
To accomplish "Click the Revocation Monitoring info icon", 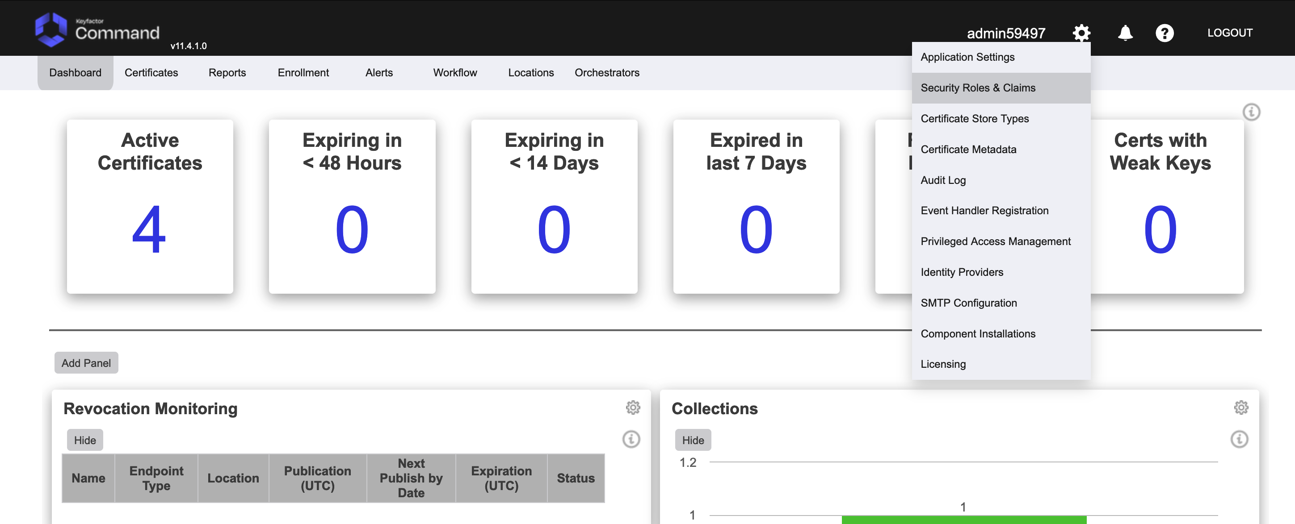I will 631,439.
